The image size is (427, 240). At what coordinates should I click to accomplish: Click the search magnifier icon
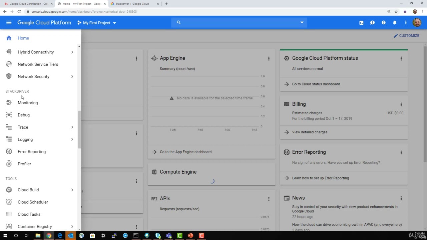tap(178, 22)
